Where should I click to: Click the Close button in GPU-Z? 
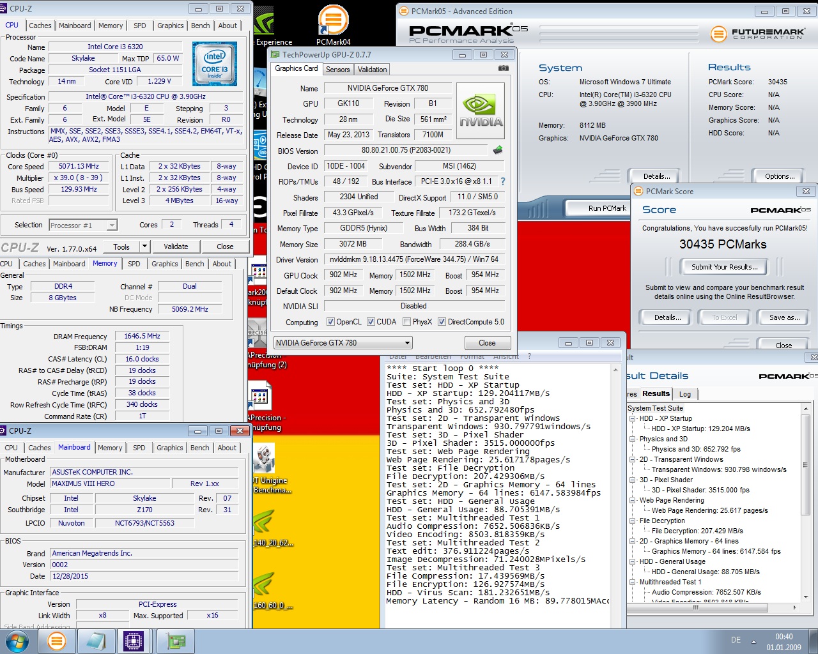coord(487,343)
